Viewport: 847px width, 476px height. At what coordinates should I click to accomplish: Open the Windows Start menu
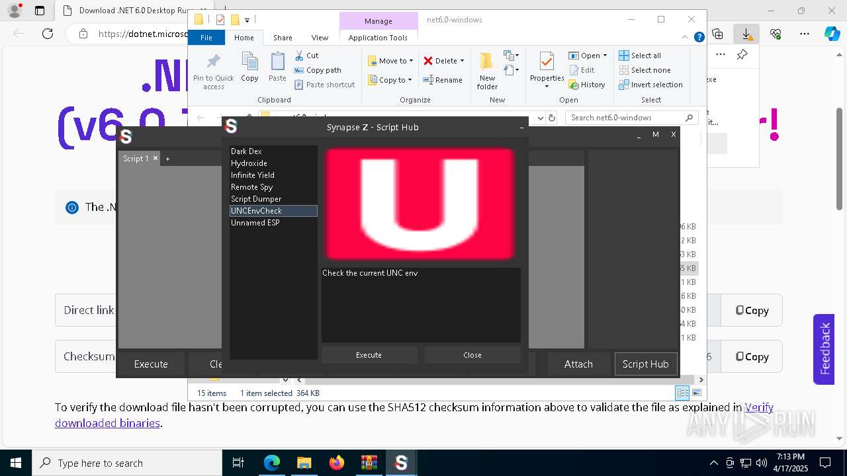(15, 463)
